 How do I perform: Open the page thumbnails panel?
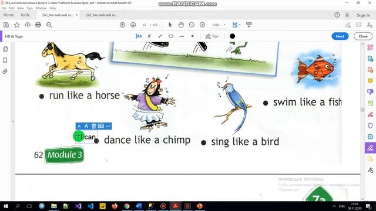pos(5,49)
